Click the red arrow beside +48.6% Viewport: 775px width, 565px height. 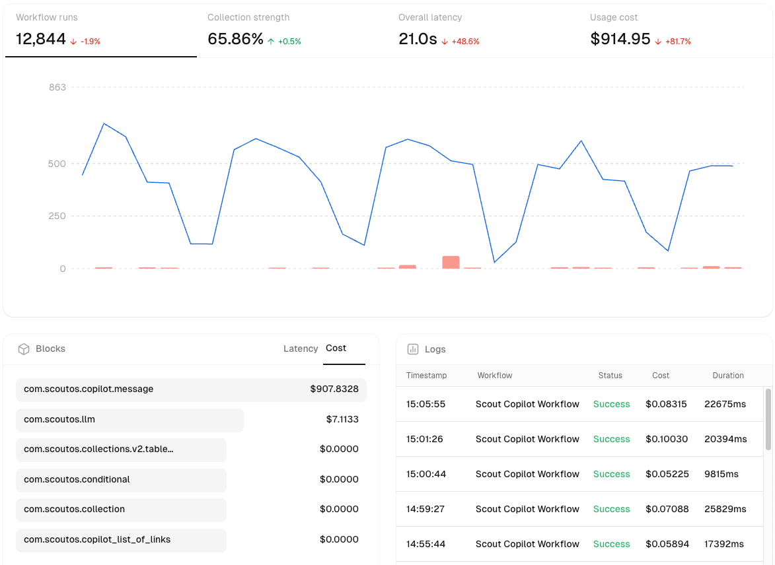(x=445, y=42)
